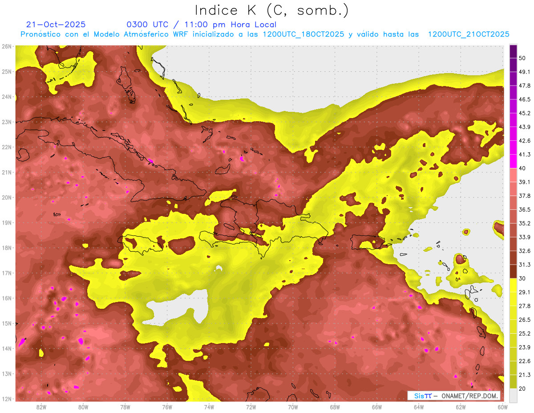The height and width of the screenshot is (413, 534).
Task: Pick the dark brown swatch near 31.3
Action: tap(513, 271)
